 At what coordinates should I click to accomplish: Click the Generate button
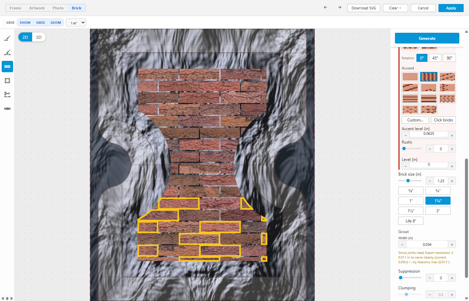[427, 38]
